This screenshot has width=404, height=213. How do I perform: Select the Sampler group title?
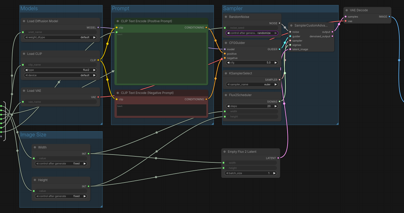point(233,9)
